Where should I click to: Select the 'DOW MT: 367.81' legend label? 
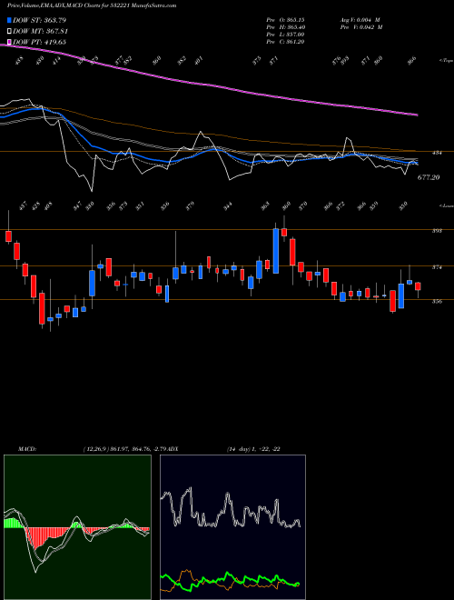pos(41,32)
